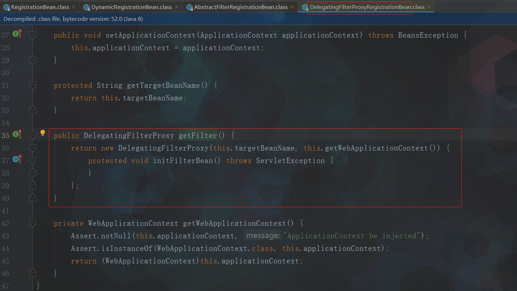Image resolution: width=517 pixels, height=291 pixels.
Task: Collapse the setApplicationContext method at line 27
Action: pos(33,35)
